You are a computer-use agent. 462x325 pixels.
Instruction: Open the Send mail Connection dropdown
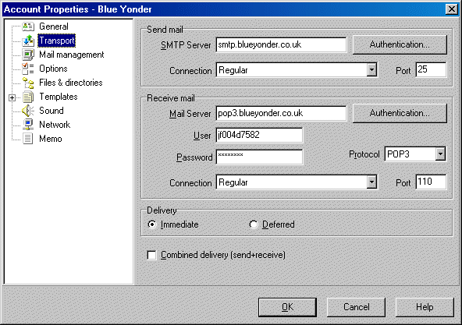371,70
